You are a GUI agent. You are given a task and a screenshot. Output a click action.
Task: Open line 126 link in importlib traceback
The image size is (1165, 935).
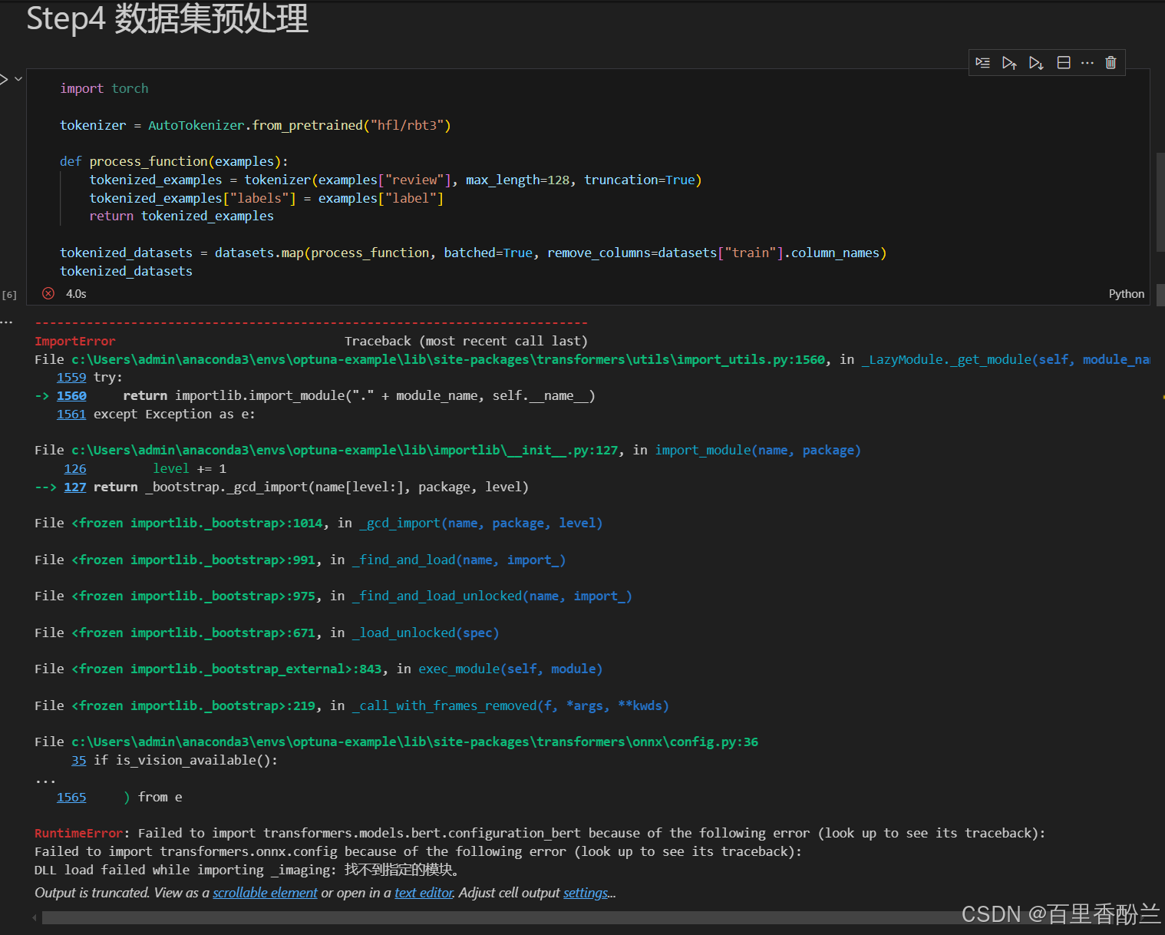(x=75, y=469)
